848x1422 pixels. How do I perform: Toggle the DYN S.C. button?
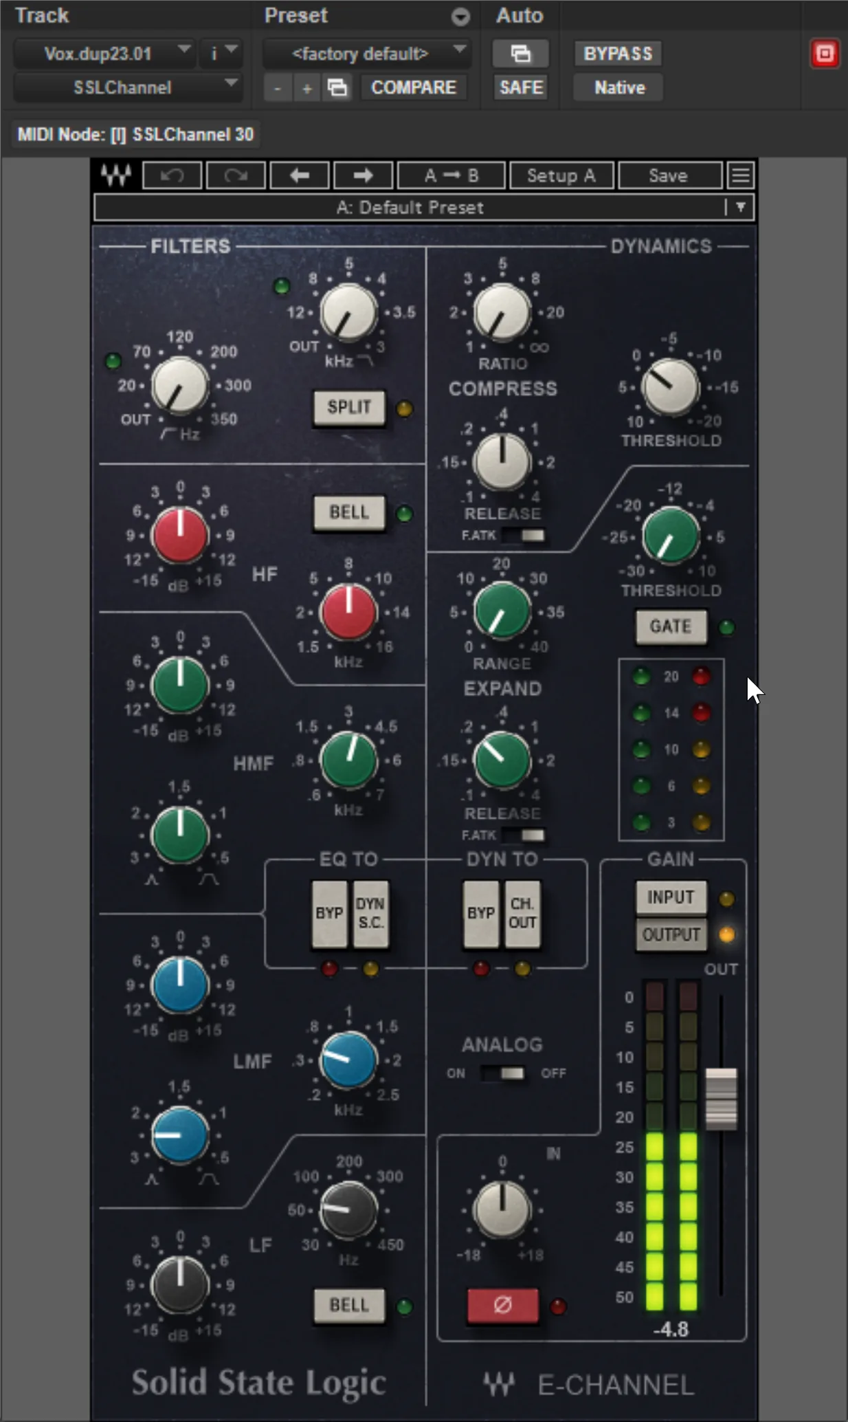tap(370, 914)
